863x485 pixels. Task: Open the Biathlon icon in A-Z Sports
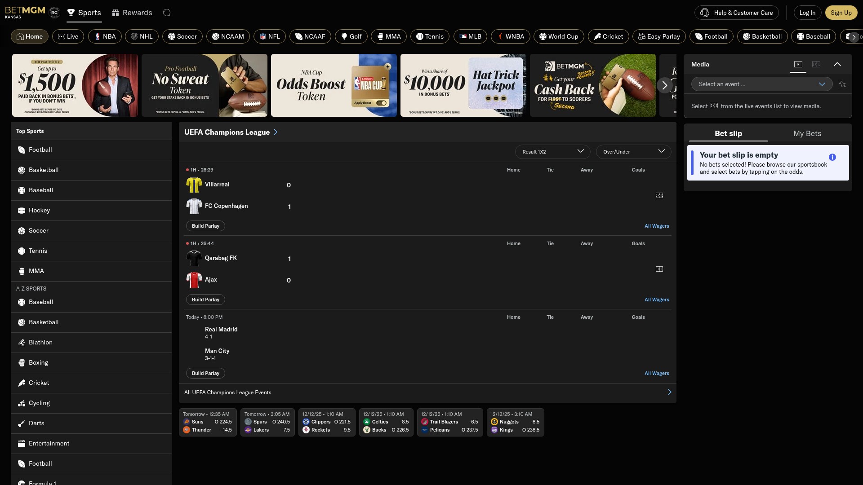pos(21,343)
